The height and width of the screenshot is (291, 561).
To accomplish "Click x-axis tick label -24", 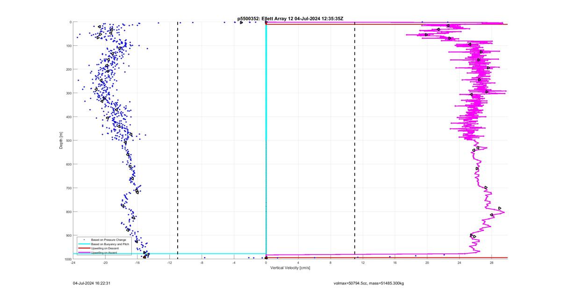I will click(x=73, y=262).
